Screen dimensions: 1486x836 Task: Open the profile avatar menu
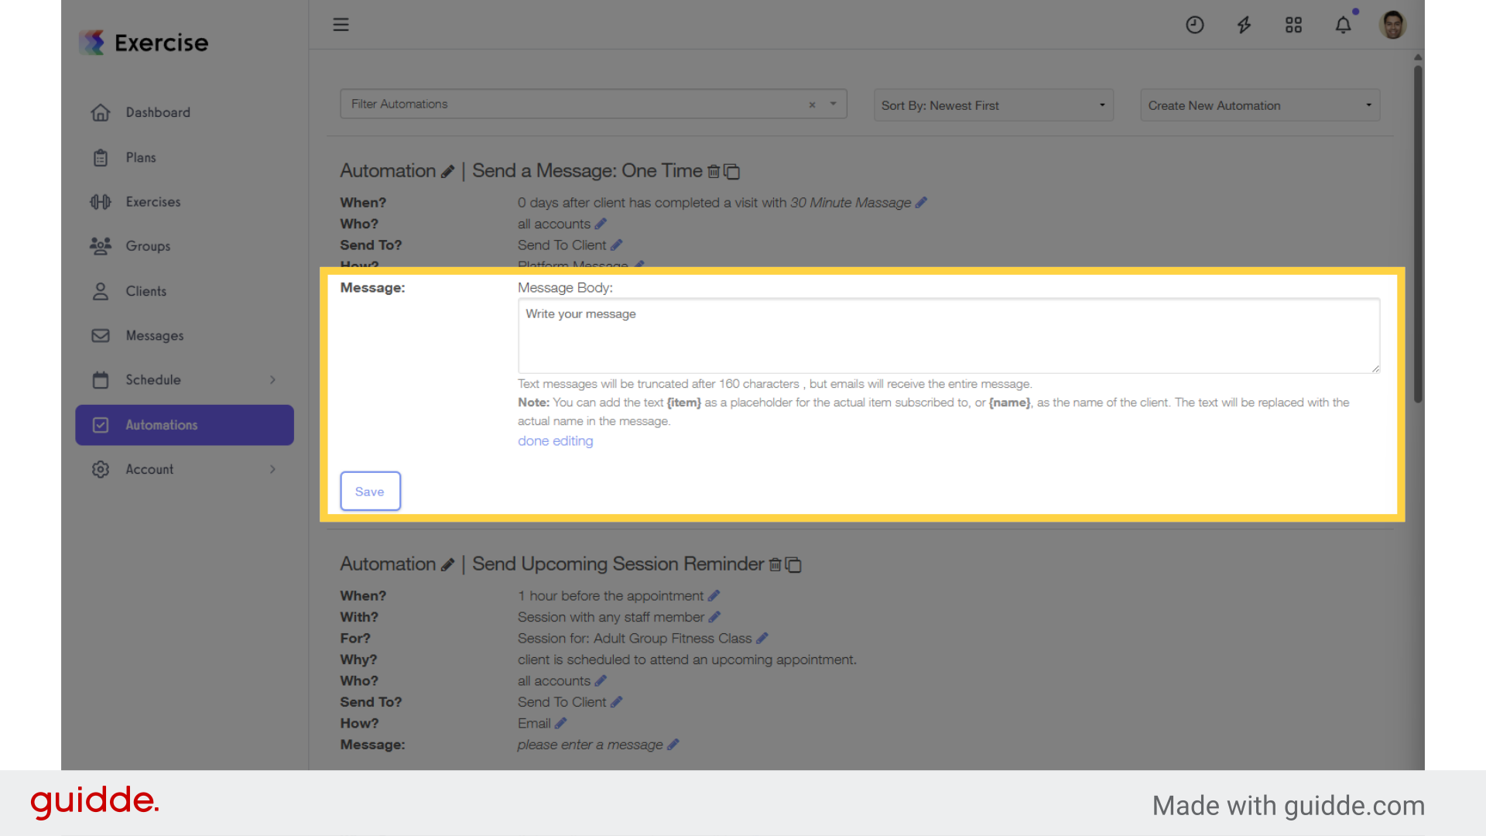1392,25
